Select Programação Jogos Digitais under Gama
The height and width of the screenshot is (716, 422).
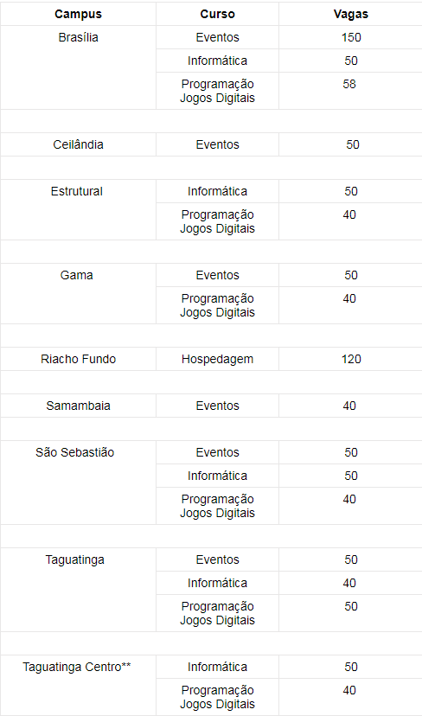coord(217,305)
